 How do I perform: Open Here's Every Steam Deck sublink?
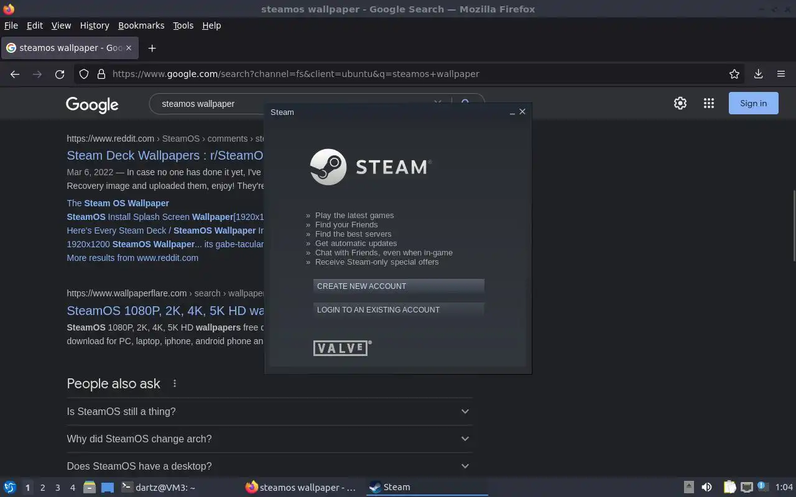[x=165, y=230]
